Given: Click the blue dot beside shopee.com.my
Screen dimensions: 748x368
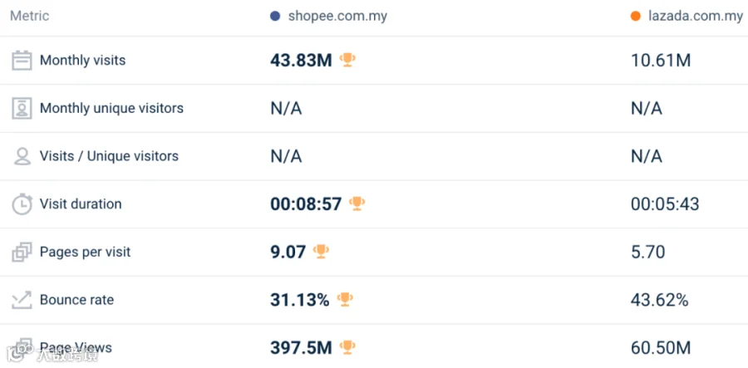Looking at the screenshot, I should pos(275,17).
